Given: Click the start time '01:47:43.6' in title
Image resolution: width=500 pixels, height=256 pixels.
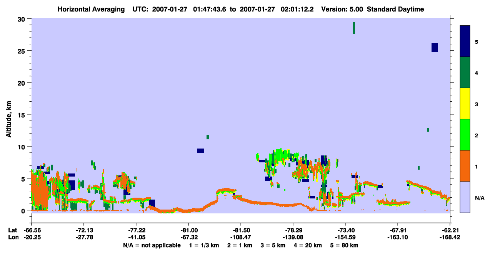Looking at the screenshot, I should coord(210,9).
